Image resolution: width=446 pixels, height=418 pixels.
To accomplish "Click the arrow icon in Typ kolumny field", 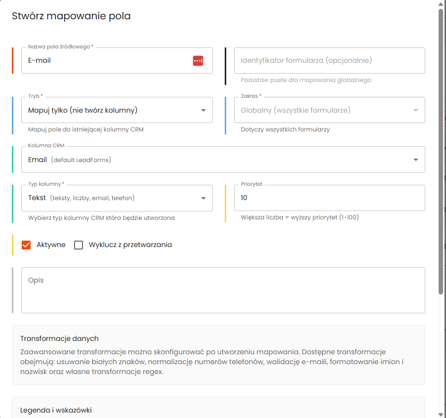I will 203,198.
